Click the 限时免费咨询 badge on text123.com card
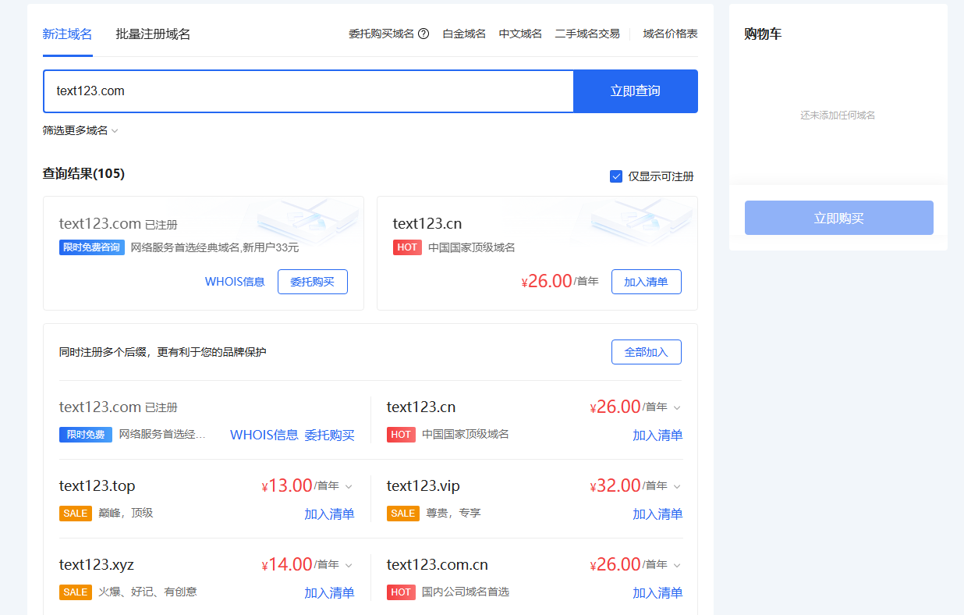The height and width of the screenshot is (615, 964). pos(91,247)
